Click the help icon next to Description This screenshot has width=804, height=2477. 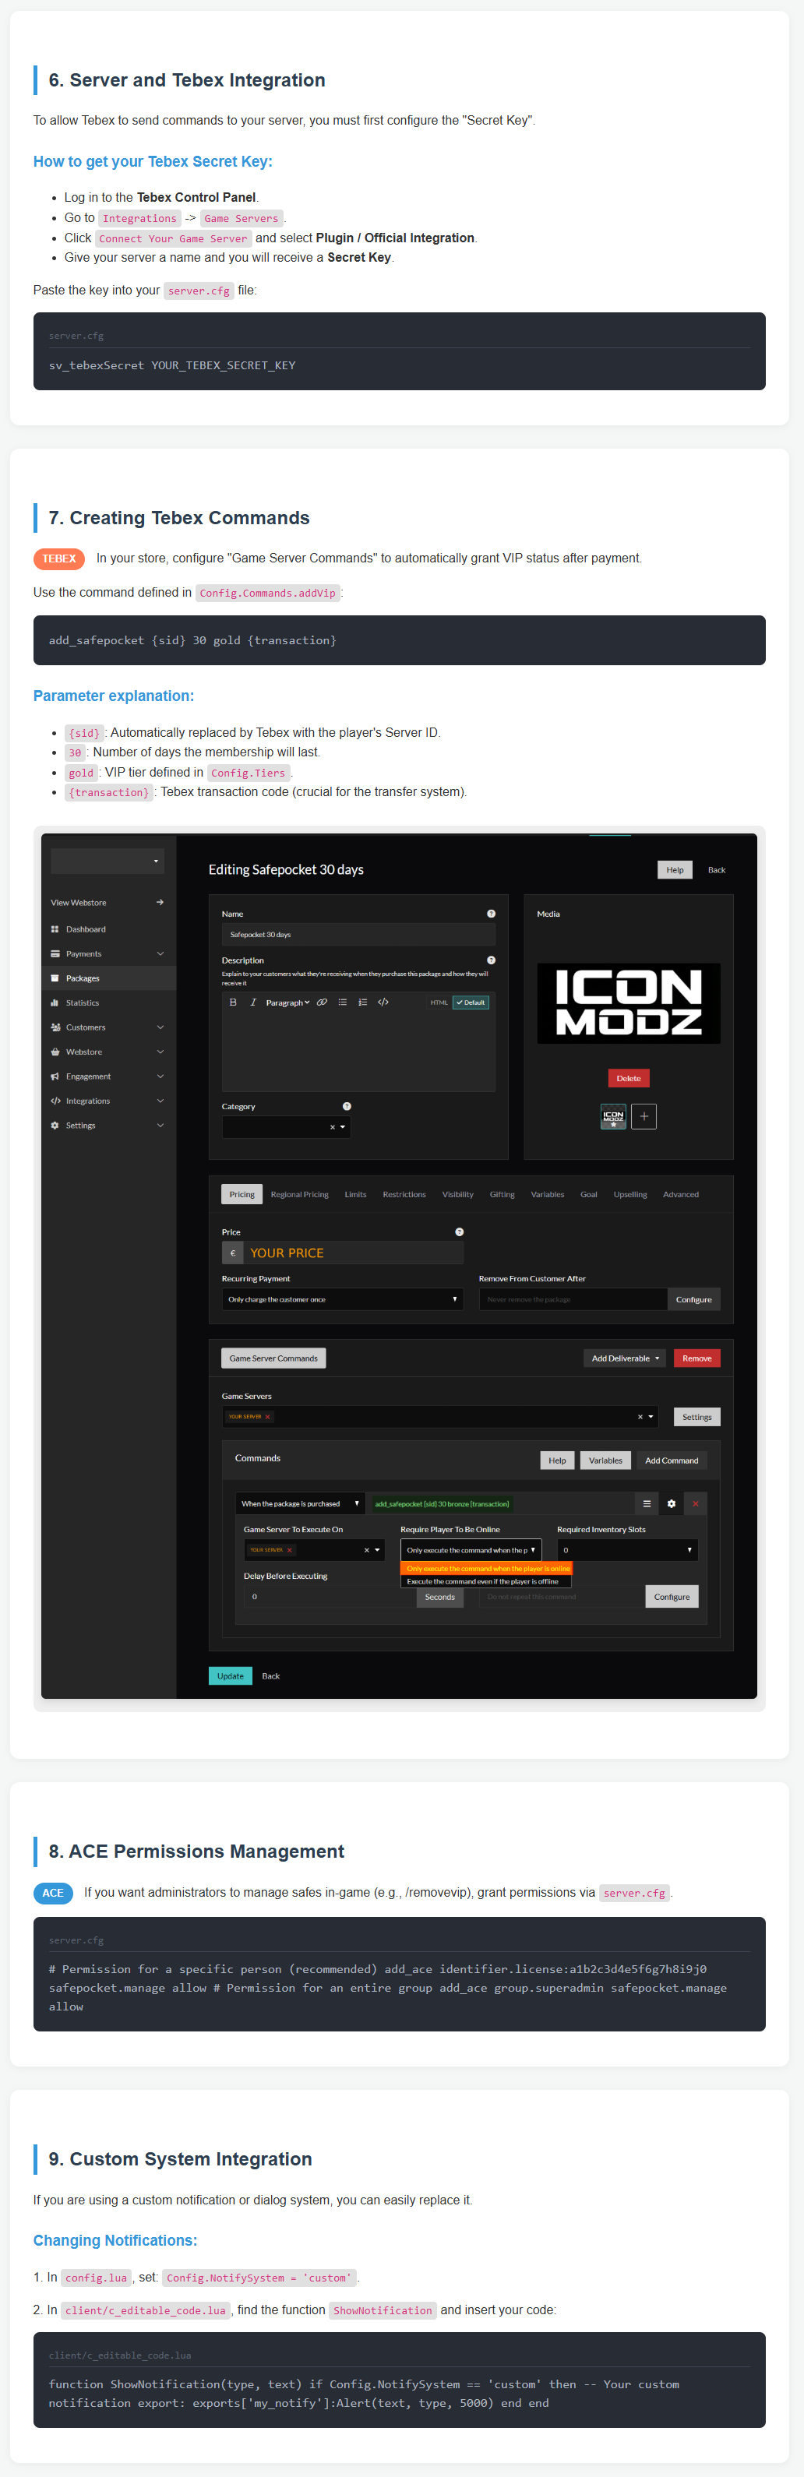click(x=491, y=960)
